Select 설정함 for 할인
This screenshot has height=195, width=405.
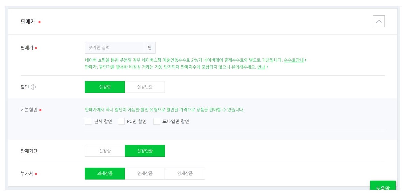(105, 87)
